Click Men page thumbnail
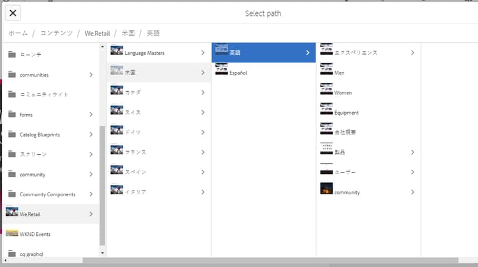The height and width of the screenshot is (267, 478). coord(326,69)
